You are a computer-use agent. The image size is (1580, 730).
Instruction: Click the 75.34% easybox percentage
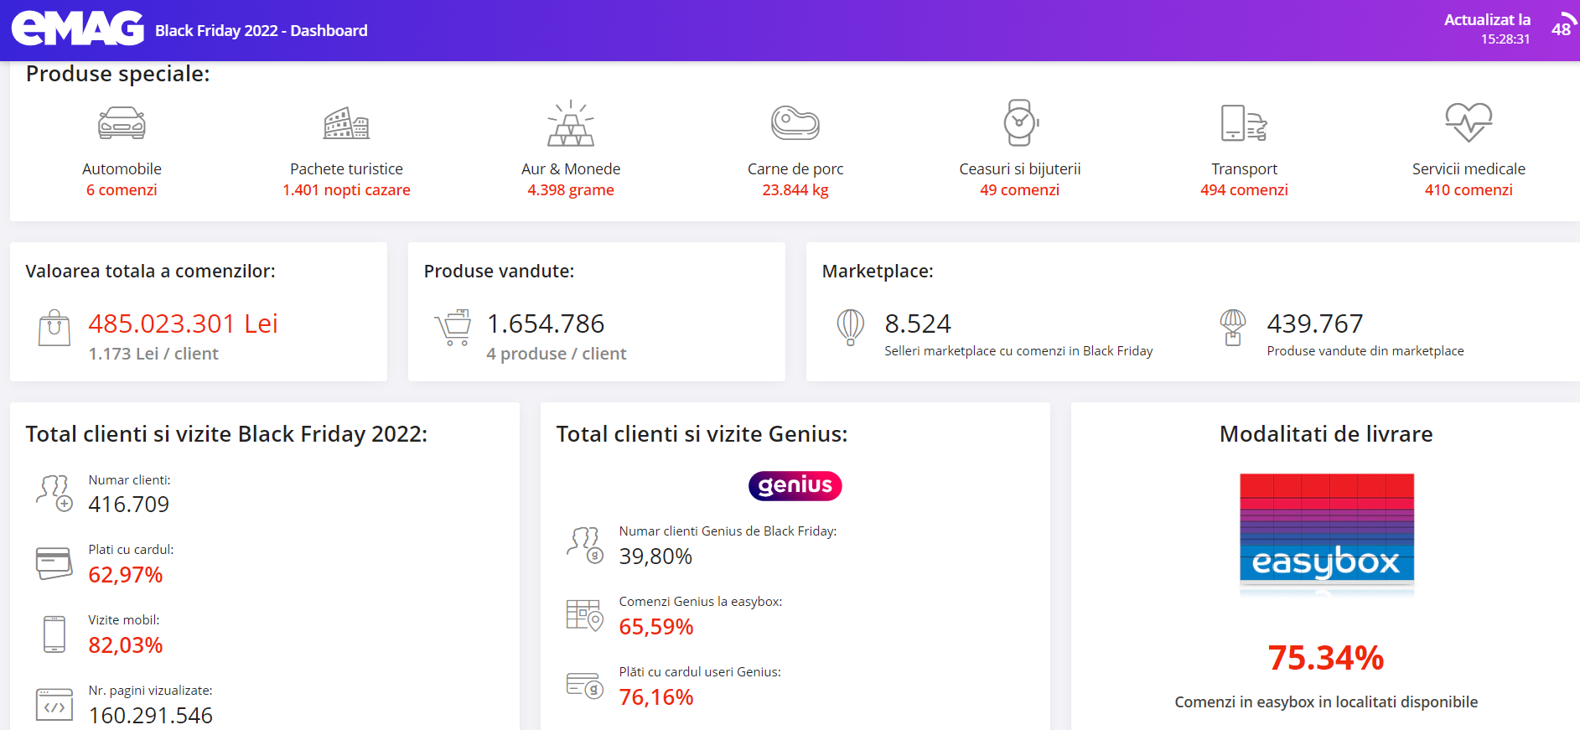pyautogui.click(x=1326, y=658)
